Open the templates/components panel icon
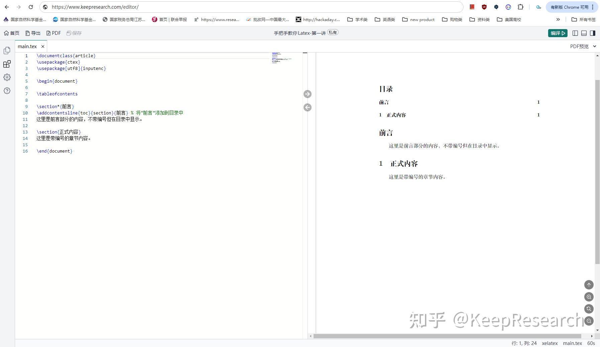This screenshot has height=347, width=600. (7, 64)
